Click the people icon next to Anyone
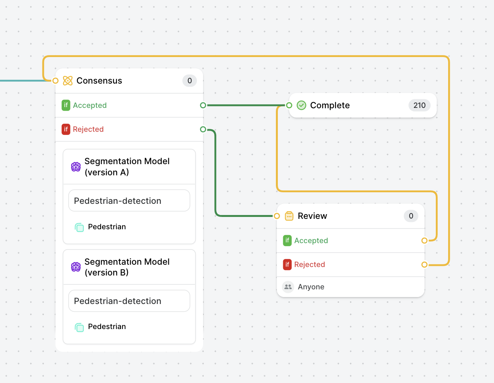 (287, 287)
